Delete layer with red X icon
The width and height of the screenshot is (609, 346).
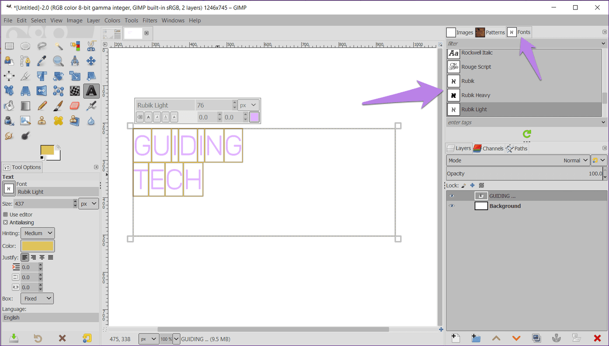(x=597, y=338)
